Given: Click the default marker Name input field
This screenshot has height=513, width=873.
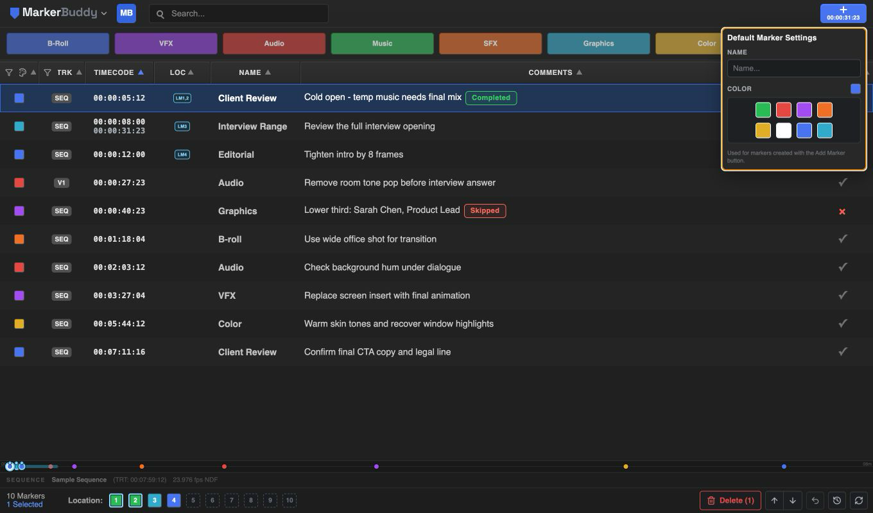Looking at the screenshot, I should coord(794,68).
